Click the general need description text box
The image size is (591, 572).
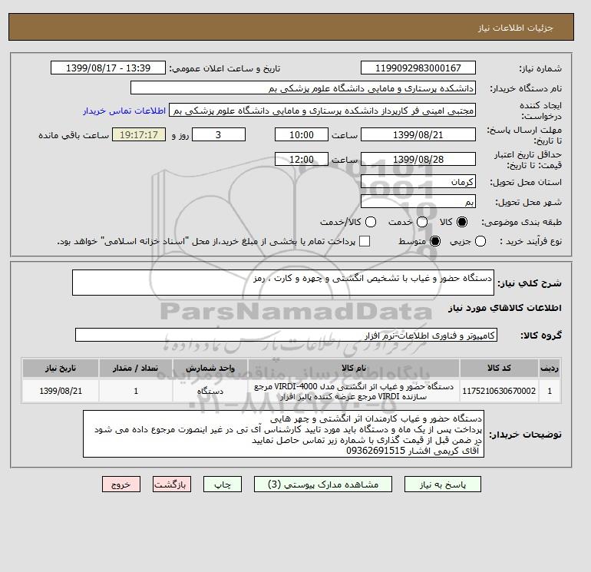pyautogui.click(x=283, y=283)
